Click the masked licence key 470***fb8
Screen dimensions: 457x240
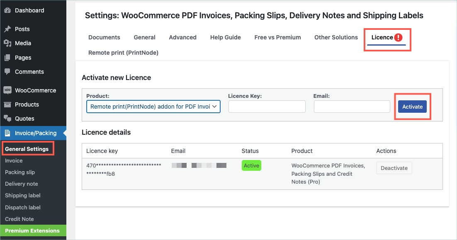coord(124,170)
